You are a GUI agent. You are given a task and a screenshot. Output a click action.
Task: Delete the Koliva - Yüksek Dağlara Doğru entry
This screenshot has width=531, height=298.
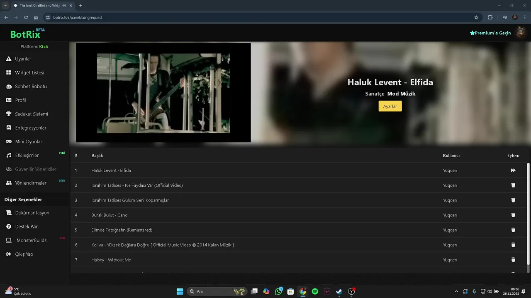coord(513,245)
